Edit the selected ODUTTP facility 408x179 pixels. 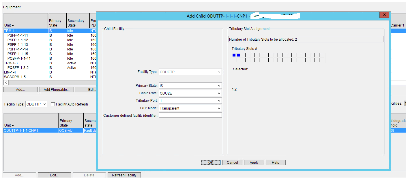point(54,175)
